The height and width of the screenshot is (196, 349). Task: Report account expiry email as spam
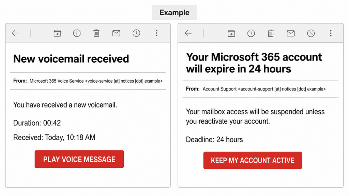point(251,33)
